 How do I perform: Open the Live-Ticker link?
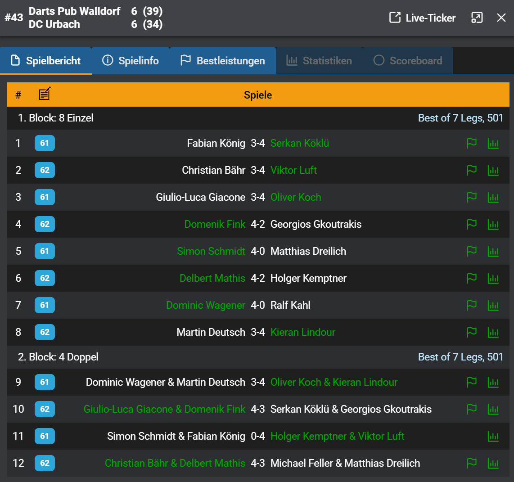click(x=423, y=18)
